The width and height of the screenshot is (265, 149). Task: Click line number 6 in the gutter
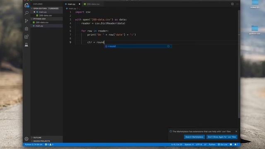pyautogui.click(x=70, y=31)
